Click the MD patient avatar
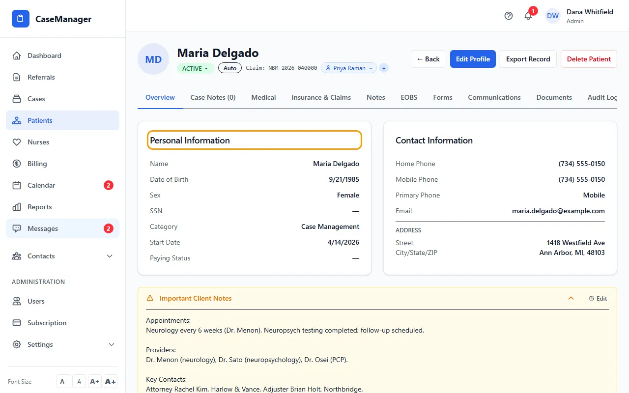Image resolution: width=629 pixels, height=393 pixels. coord(153,59)
